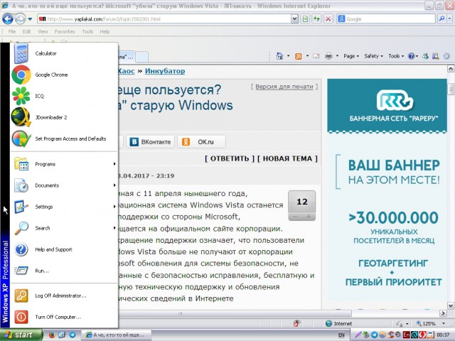Open the Edit menu

(26, 31)
